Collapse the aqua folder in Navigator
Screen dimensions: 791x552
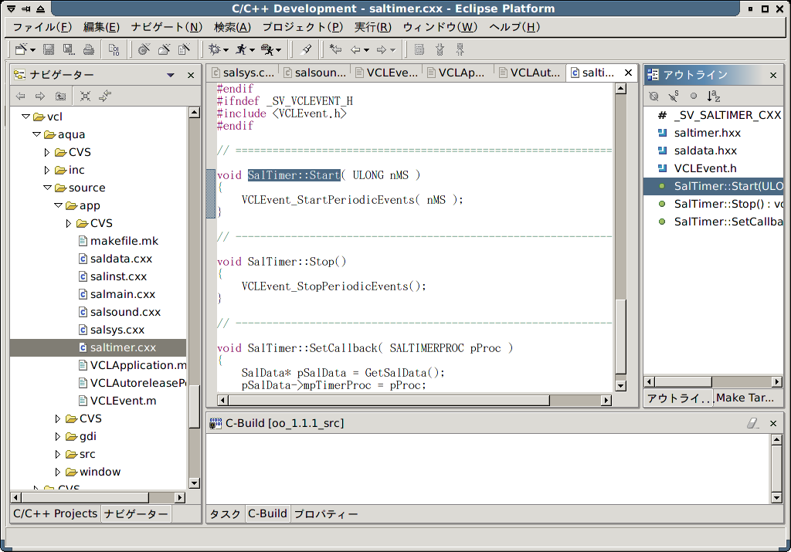(x=37, y=134)
